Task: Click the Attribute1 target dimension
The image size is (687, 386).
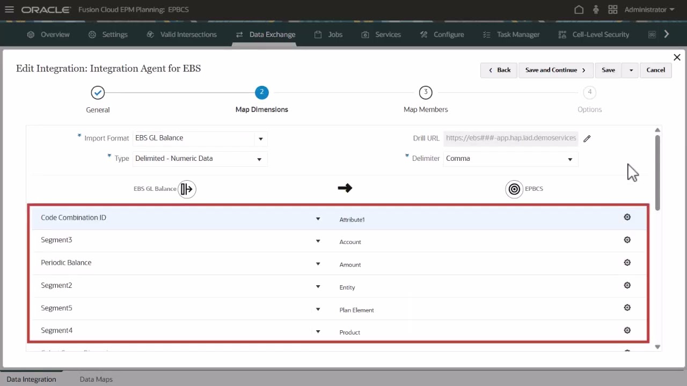Action: (352, 220)
